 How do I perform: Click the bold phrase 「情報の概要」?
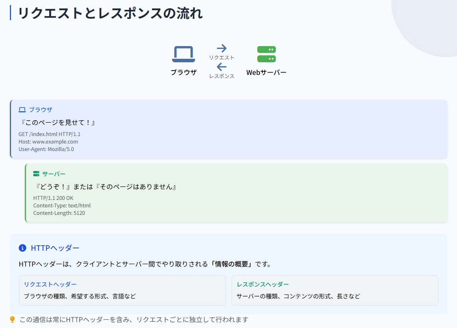pyautogui.click(x=232, y=264)
